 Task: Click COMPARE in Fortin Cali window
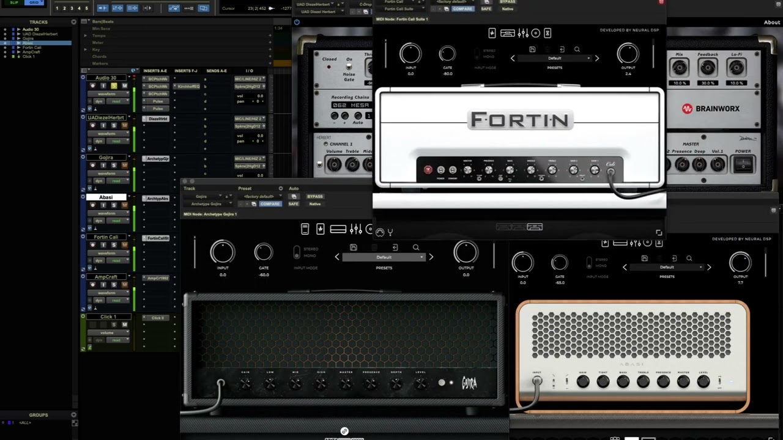(462, 9)
